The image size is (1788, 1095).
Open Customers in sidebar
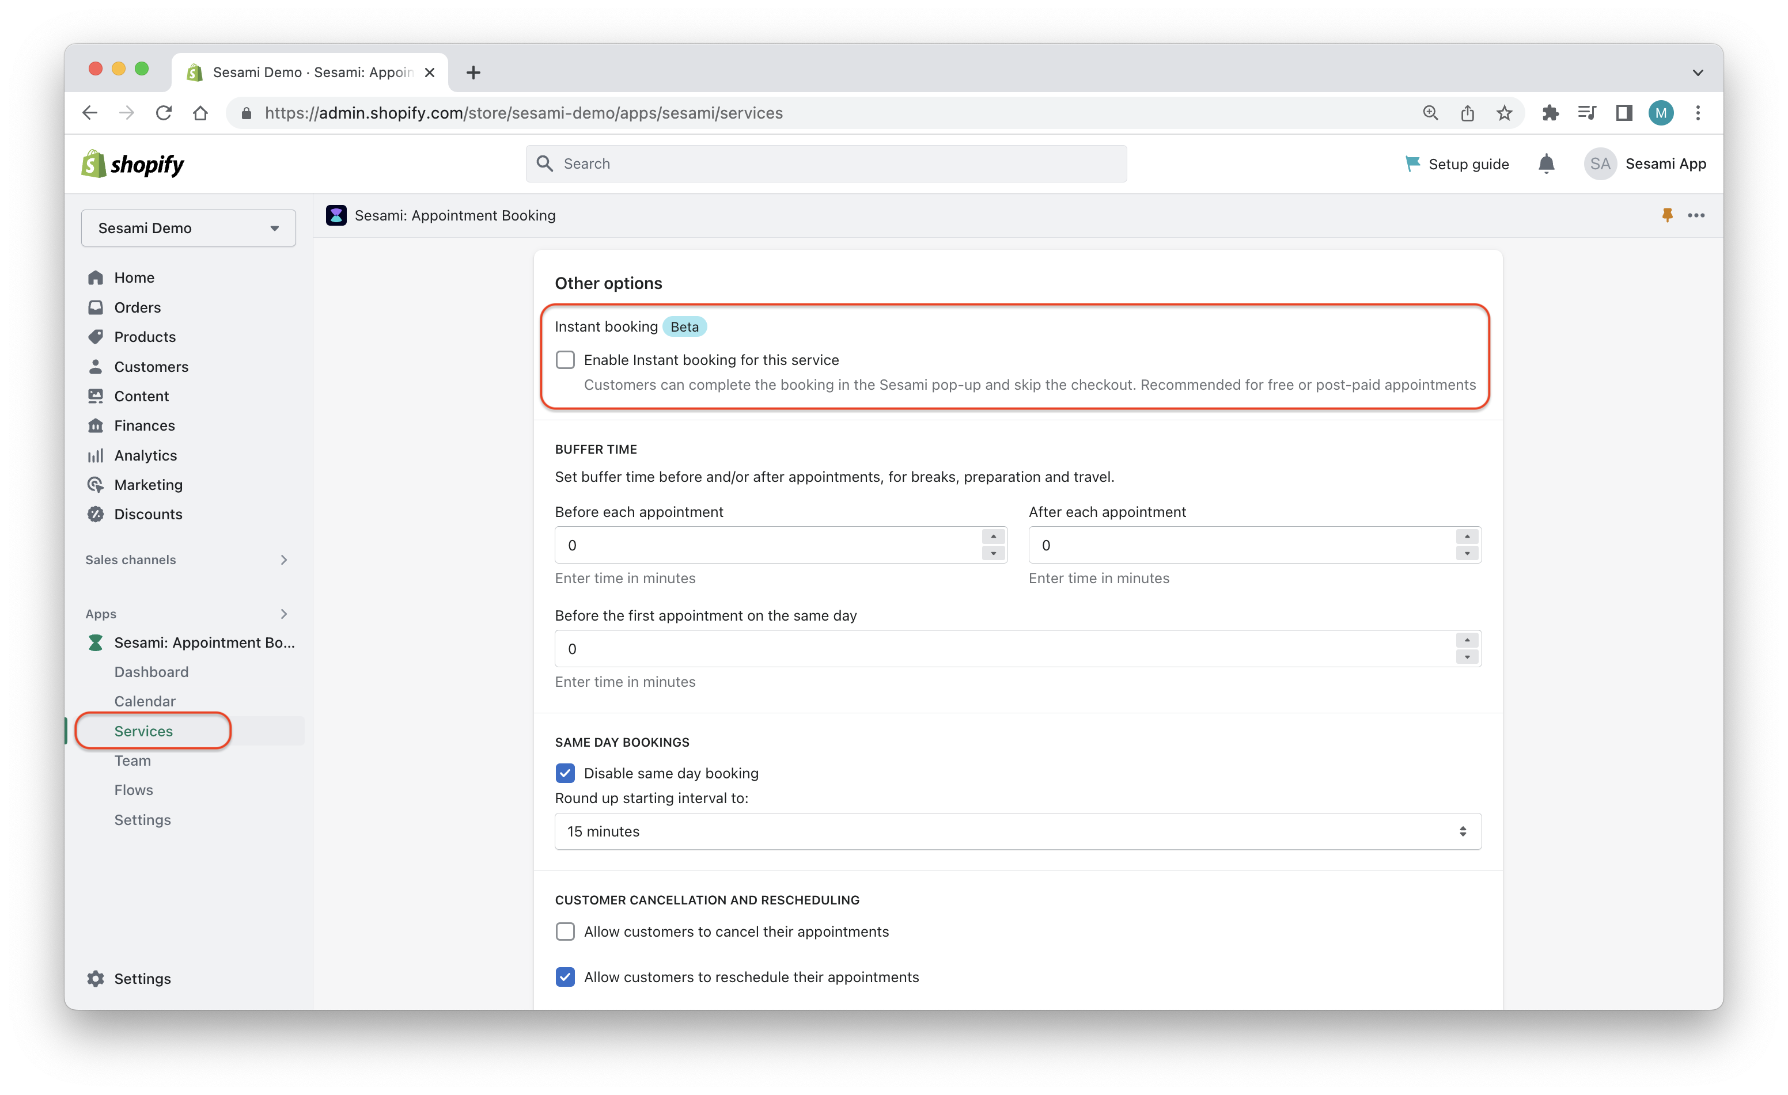[x=151, y=367]
